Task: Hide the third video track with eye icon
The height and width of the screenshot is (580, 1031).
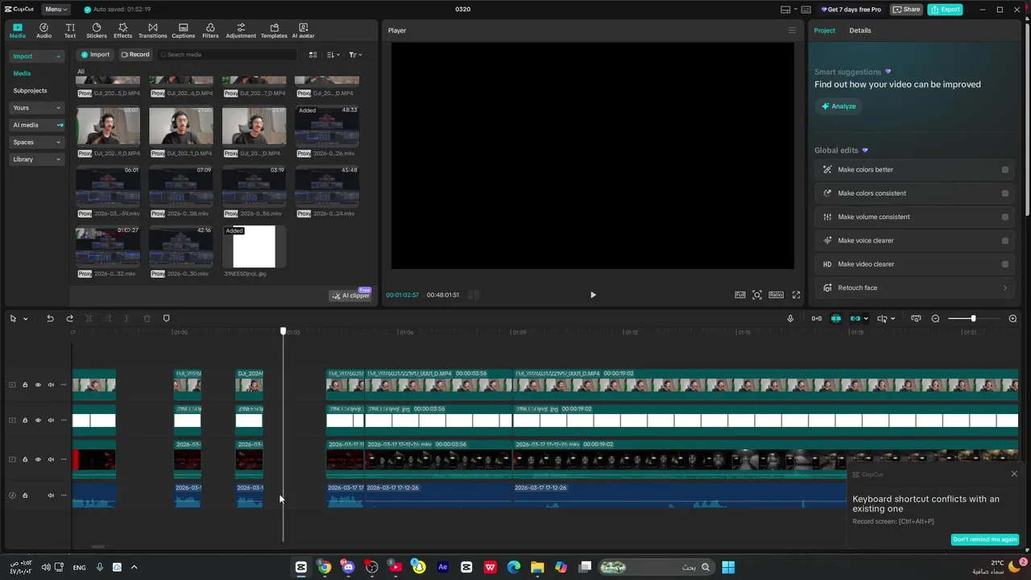Action: (37, 459)
